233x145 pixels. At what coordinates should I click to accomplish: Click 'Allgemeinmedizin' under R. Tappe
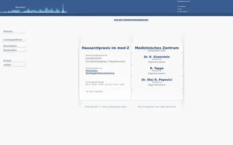click(157, 73)
